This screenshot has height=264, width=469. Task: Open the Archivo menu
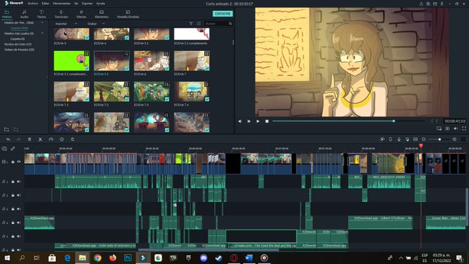32,3
